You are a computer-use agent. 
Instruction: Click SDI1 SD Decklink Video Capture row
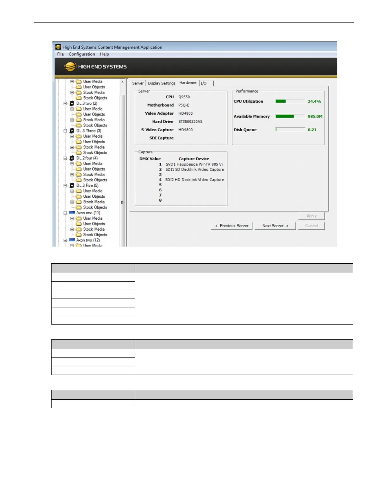click(194, 169)
